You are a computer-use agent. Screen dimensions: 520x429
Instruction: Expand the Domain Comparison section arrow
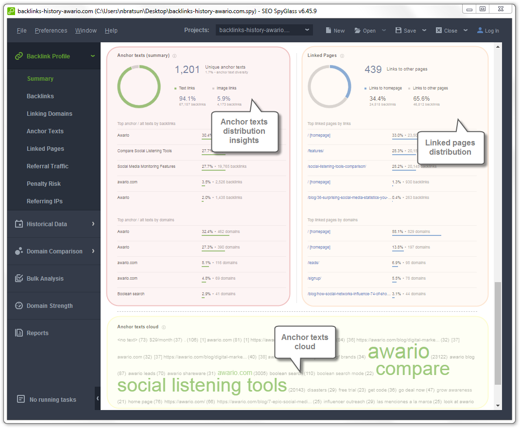pyautogui.click(x=93, y=251)
